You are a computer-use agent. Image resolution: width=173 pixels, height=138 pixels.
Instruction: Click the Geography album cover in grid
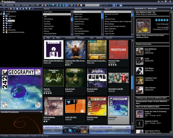pyautogui.click(x=118, y=106)
